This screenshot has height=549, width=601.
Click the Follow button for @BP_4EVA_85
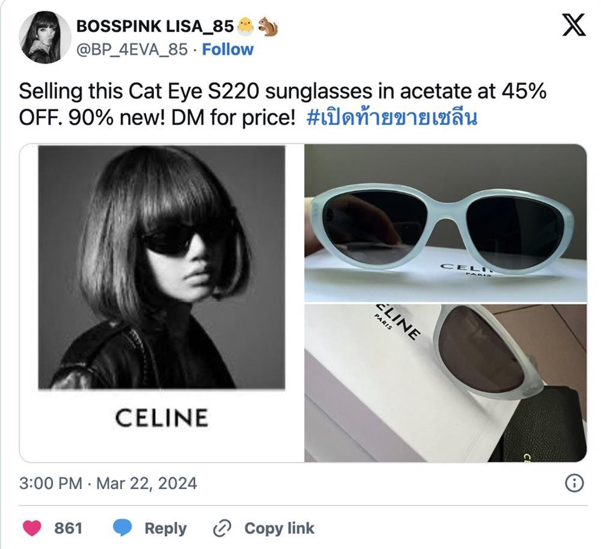(x=226, y=50)
